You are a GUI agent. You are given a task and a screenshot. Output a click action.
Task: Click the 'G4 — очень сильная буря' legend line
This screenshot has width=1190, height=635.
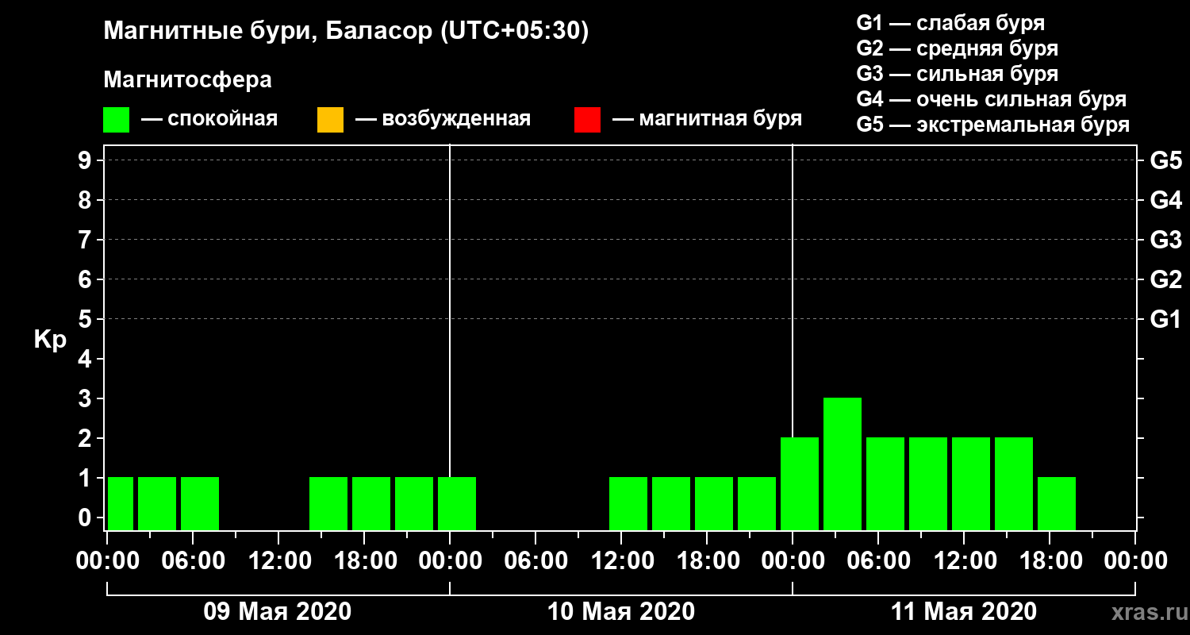[x=991, y=99]
